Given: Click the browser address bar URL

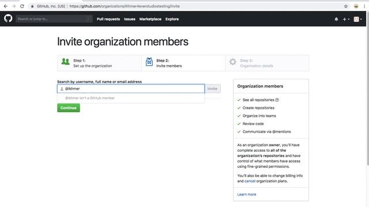Looking at the screenshot, I should click(125, 6).
